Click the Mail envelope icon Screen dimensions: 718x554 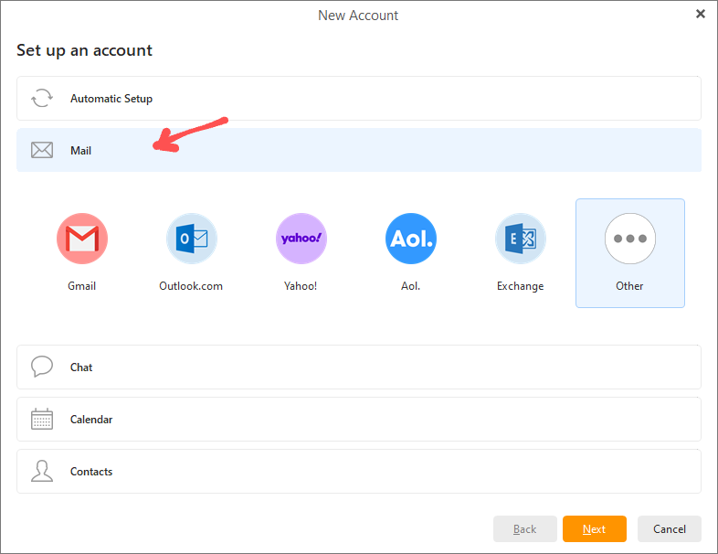pyautogui.click(x=42, y=150)
